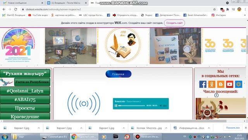
Task: Open the Chrome three-dot menu
Action: pos(245,9)
